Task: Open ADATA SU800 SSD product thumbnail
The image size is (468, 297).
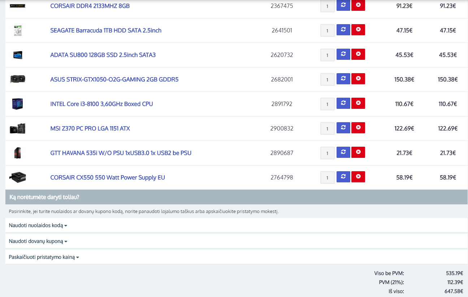Action: pos(18,55)
